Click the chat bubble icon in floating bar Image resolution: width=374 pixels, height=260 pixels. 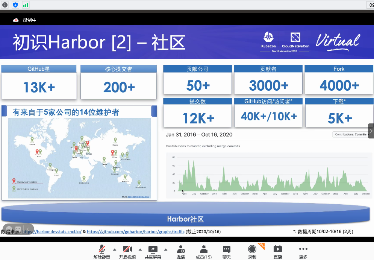click(x=18, y=229)
